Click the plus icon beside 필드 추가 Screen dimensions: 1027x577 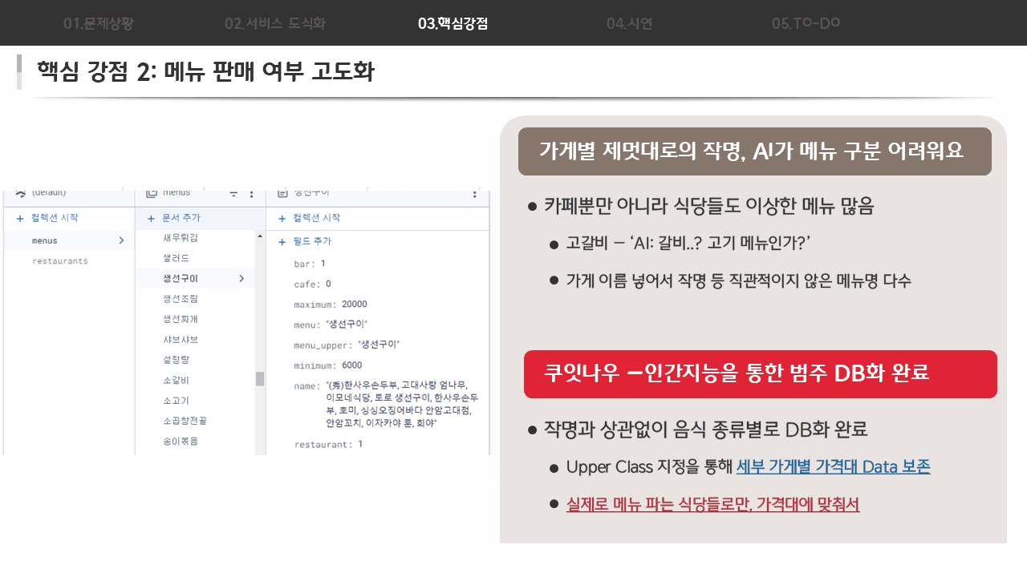(282, 241)
